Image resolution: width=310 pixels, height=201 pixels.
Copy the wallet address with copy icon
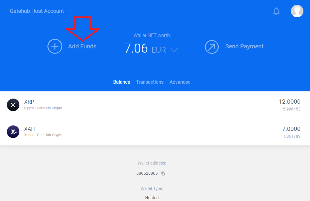163,174
